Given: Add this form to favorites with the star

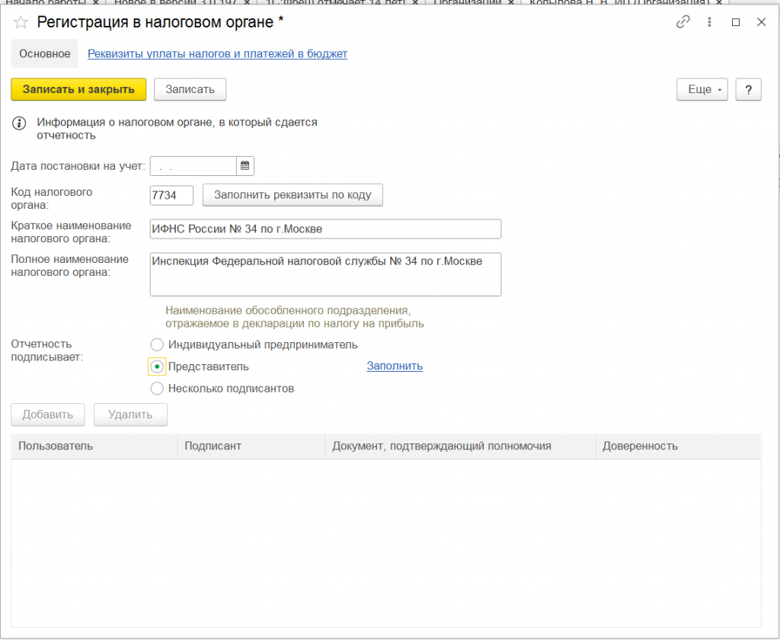Looking at the screenshot, I should coord(21,22).
